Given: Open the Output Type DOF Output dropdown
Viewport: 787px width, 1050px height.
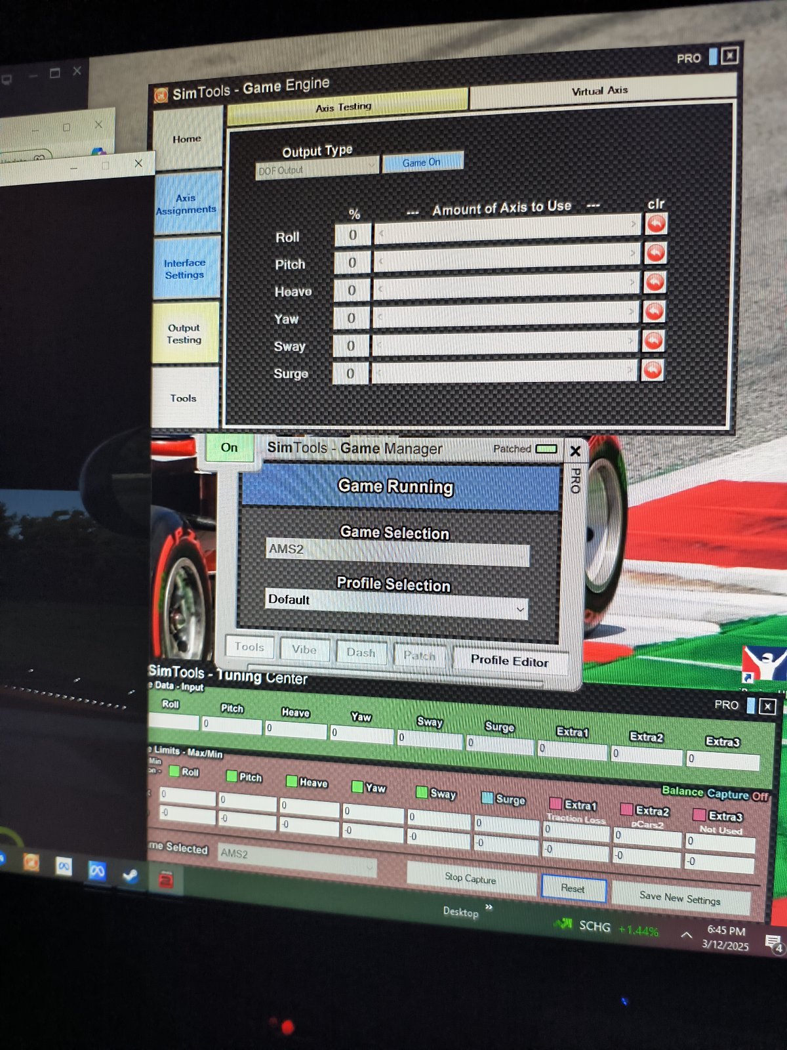Looking at the screenshot, I should [x=317, y=169].
